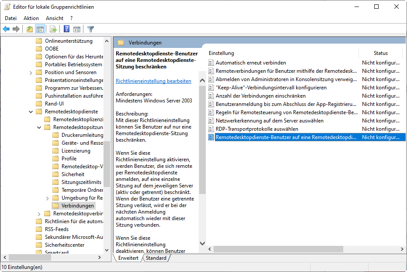Click the description pane scroll down arrow
The height and width of the screenshot is (272, 407).
[202, 243]
